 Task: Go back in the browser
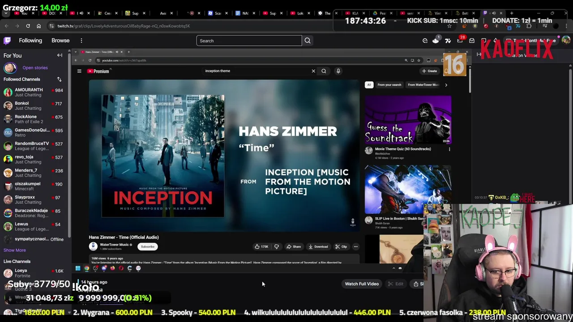[x=6, y=26]
